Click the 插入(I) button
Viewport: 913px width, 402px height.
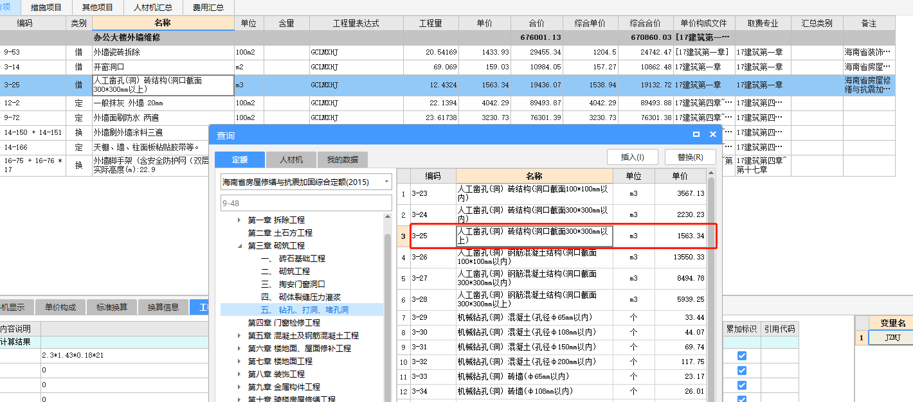(x=633, y=157)
